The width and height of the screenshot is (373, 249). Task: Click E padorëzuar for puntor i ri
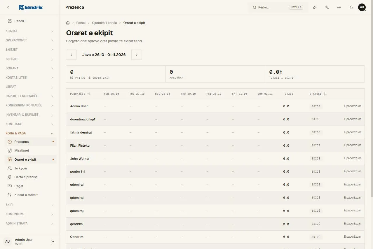pyautogui.click(x=352, y=171)
